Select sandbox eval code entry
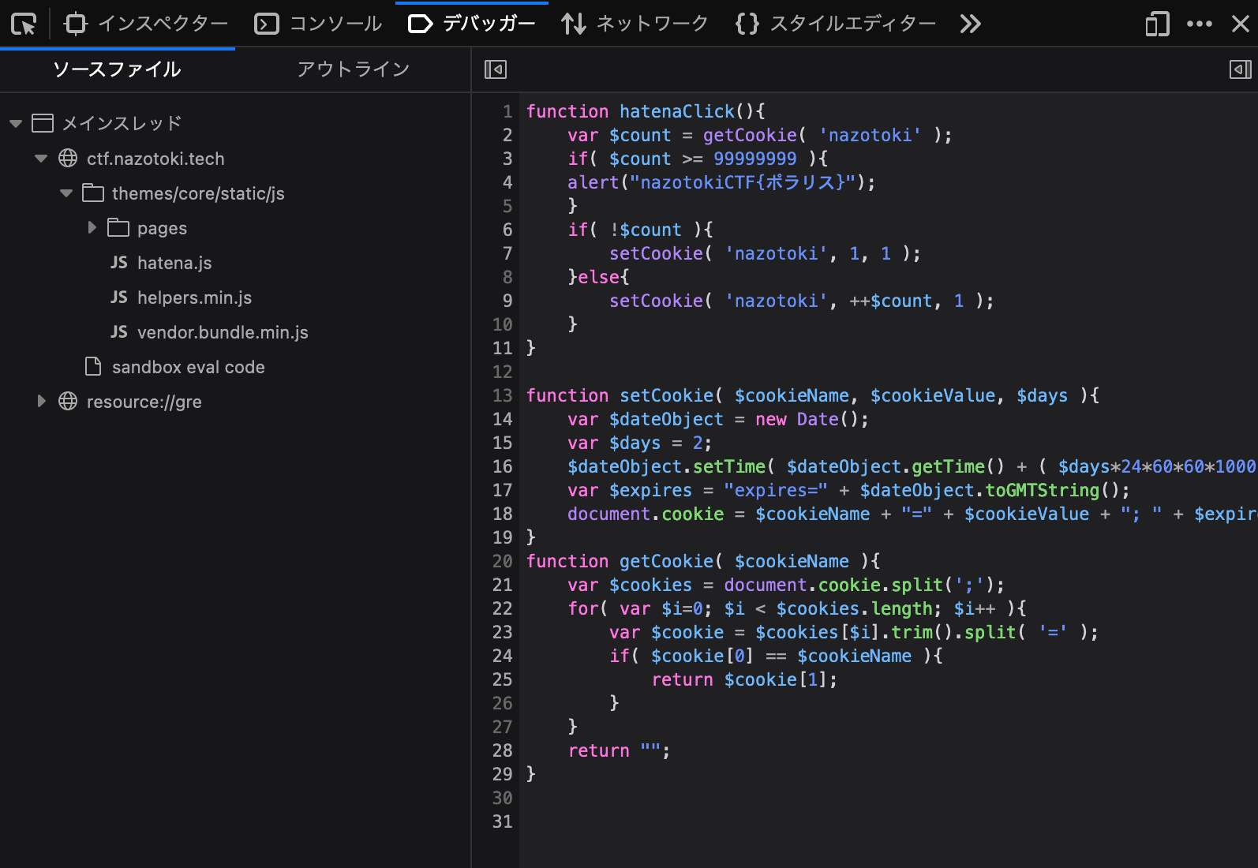 [x=188, y=367]
